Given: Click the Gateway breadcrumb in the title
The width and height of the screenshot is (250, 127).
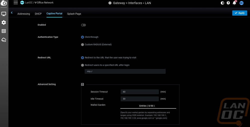Looking at the screenshot, I should click(119, 3).
